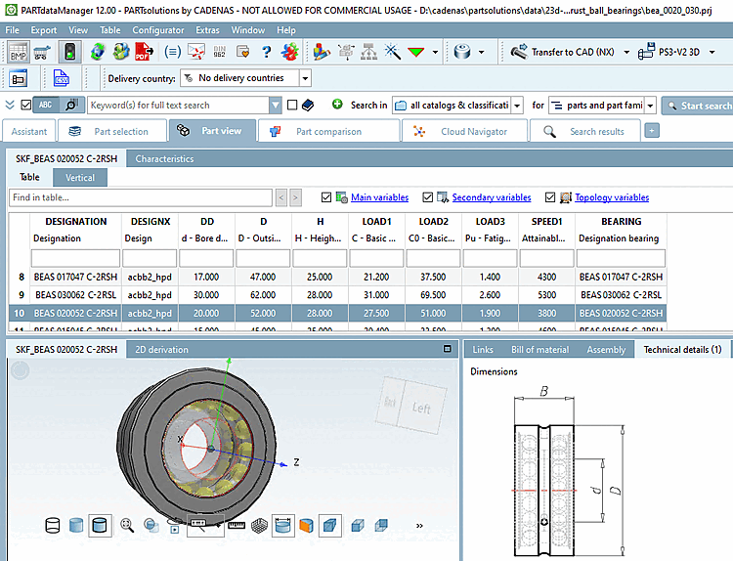Toggle the Main variables checkbox
Image resolution: width=733 pixels, height=561 pixels.
pos(326,197)
